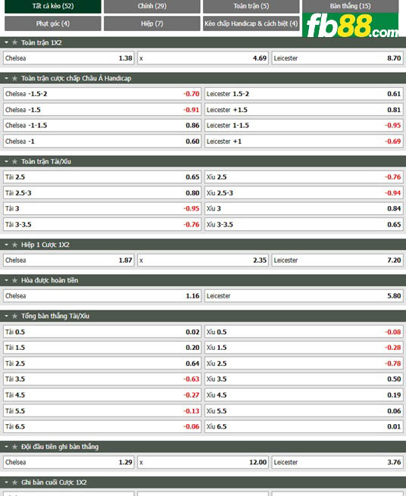Select Xỉu 3.5 total goals at 0.50

304,379
